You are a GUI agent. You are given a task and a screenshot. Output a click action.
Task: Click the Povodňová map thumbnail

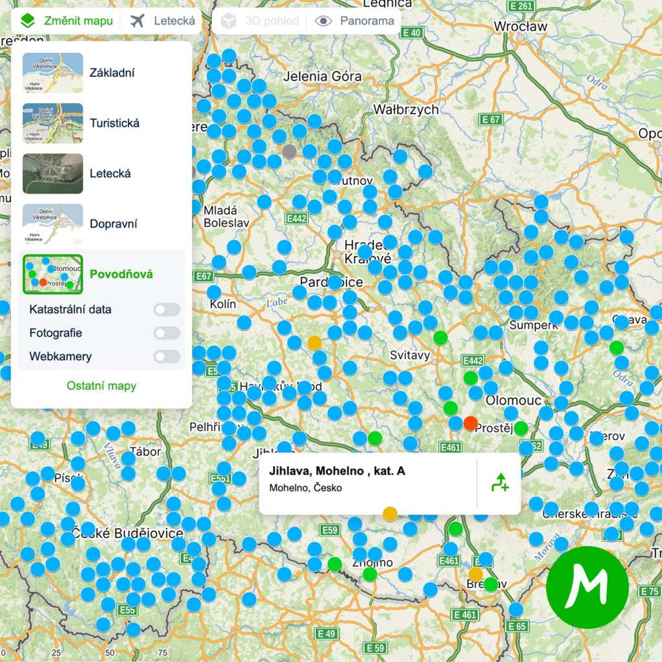52,274
